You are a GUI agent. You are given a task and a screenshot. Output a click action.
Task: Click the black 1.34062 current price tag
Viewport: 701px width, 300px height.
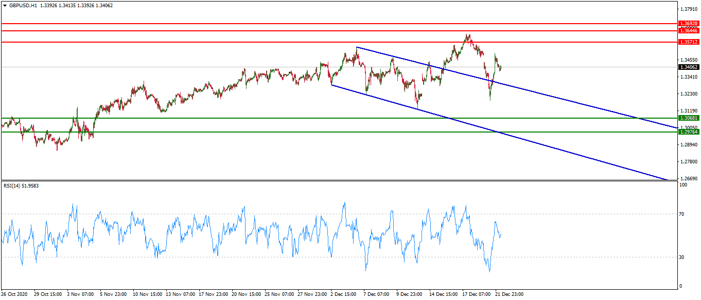click(x=688, y=67)
